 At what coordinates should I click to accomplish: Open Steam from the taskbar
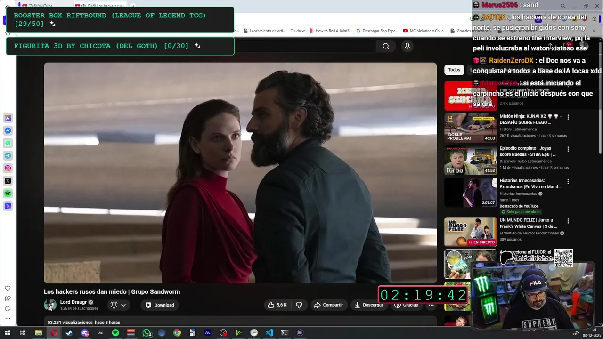(69, 333)
